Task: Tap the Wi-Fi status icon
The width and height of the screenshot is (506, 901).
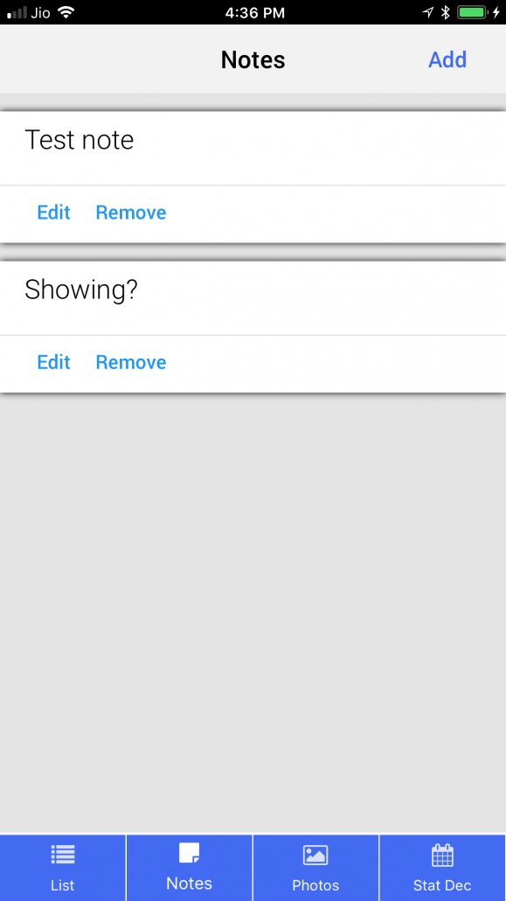Action: [x=66, y=12]
